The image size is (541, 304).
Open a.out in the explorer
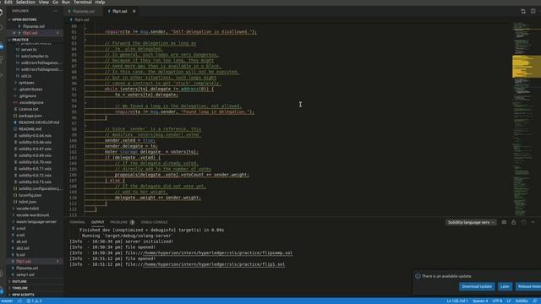(20, 228)
